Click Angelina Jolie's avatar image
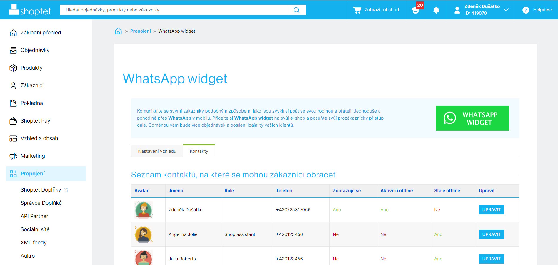 pos(144,234)
